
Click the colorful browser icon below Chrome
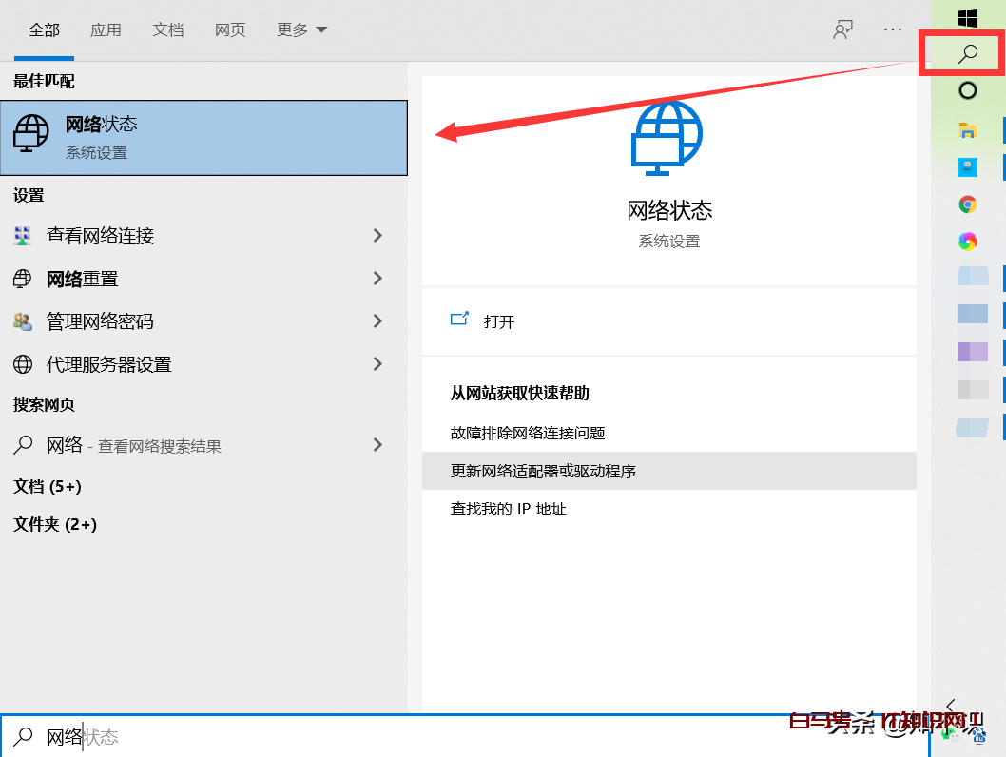click(967, 242)
